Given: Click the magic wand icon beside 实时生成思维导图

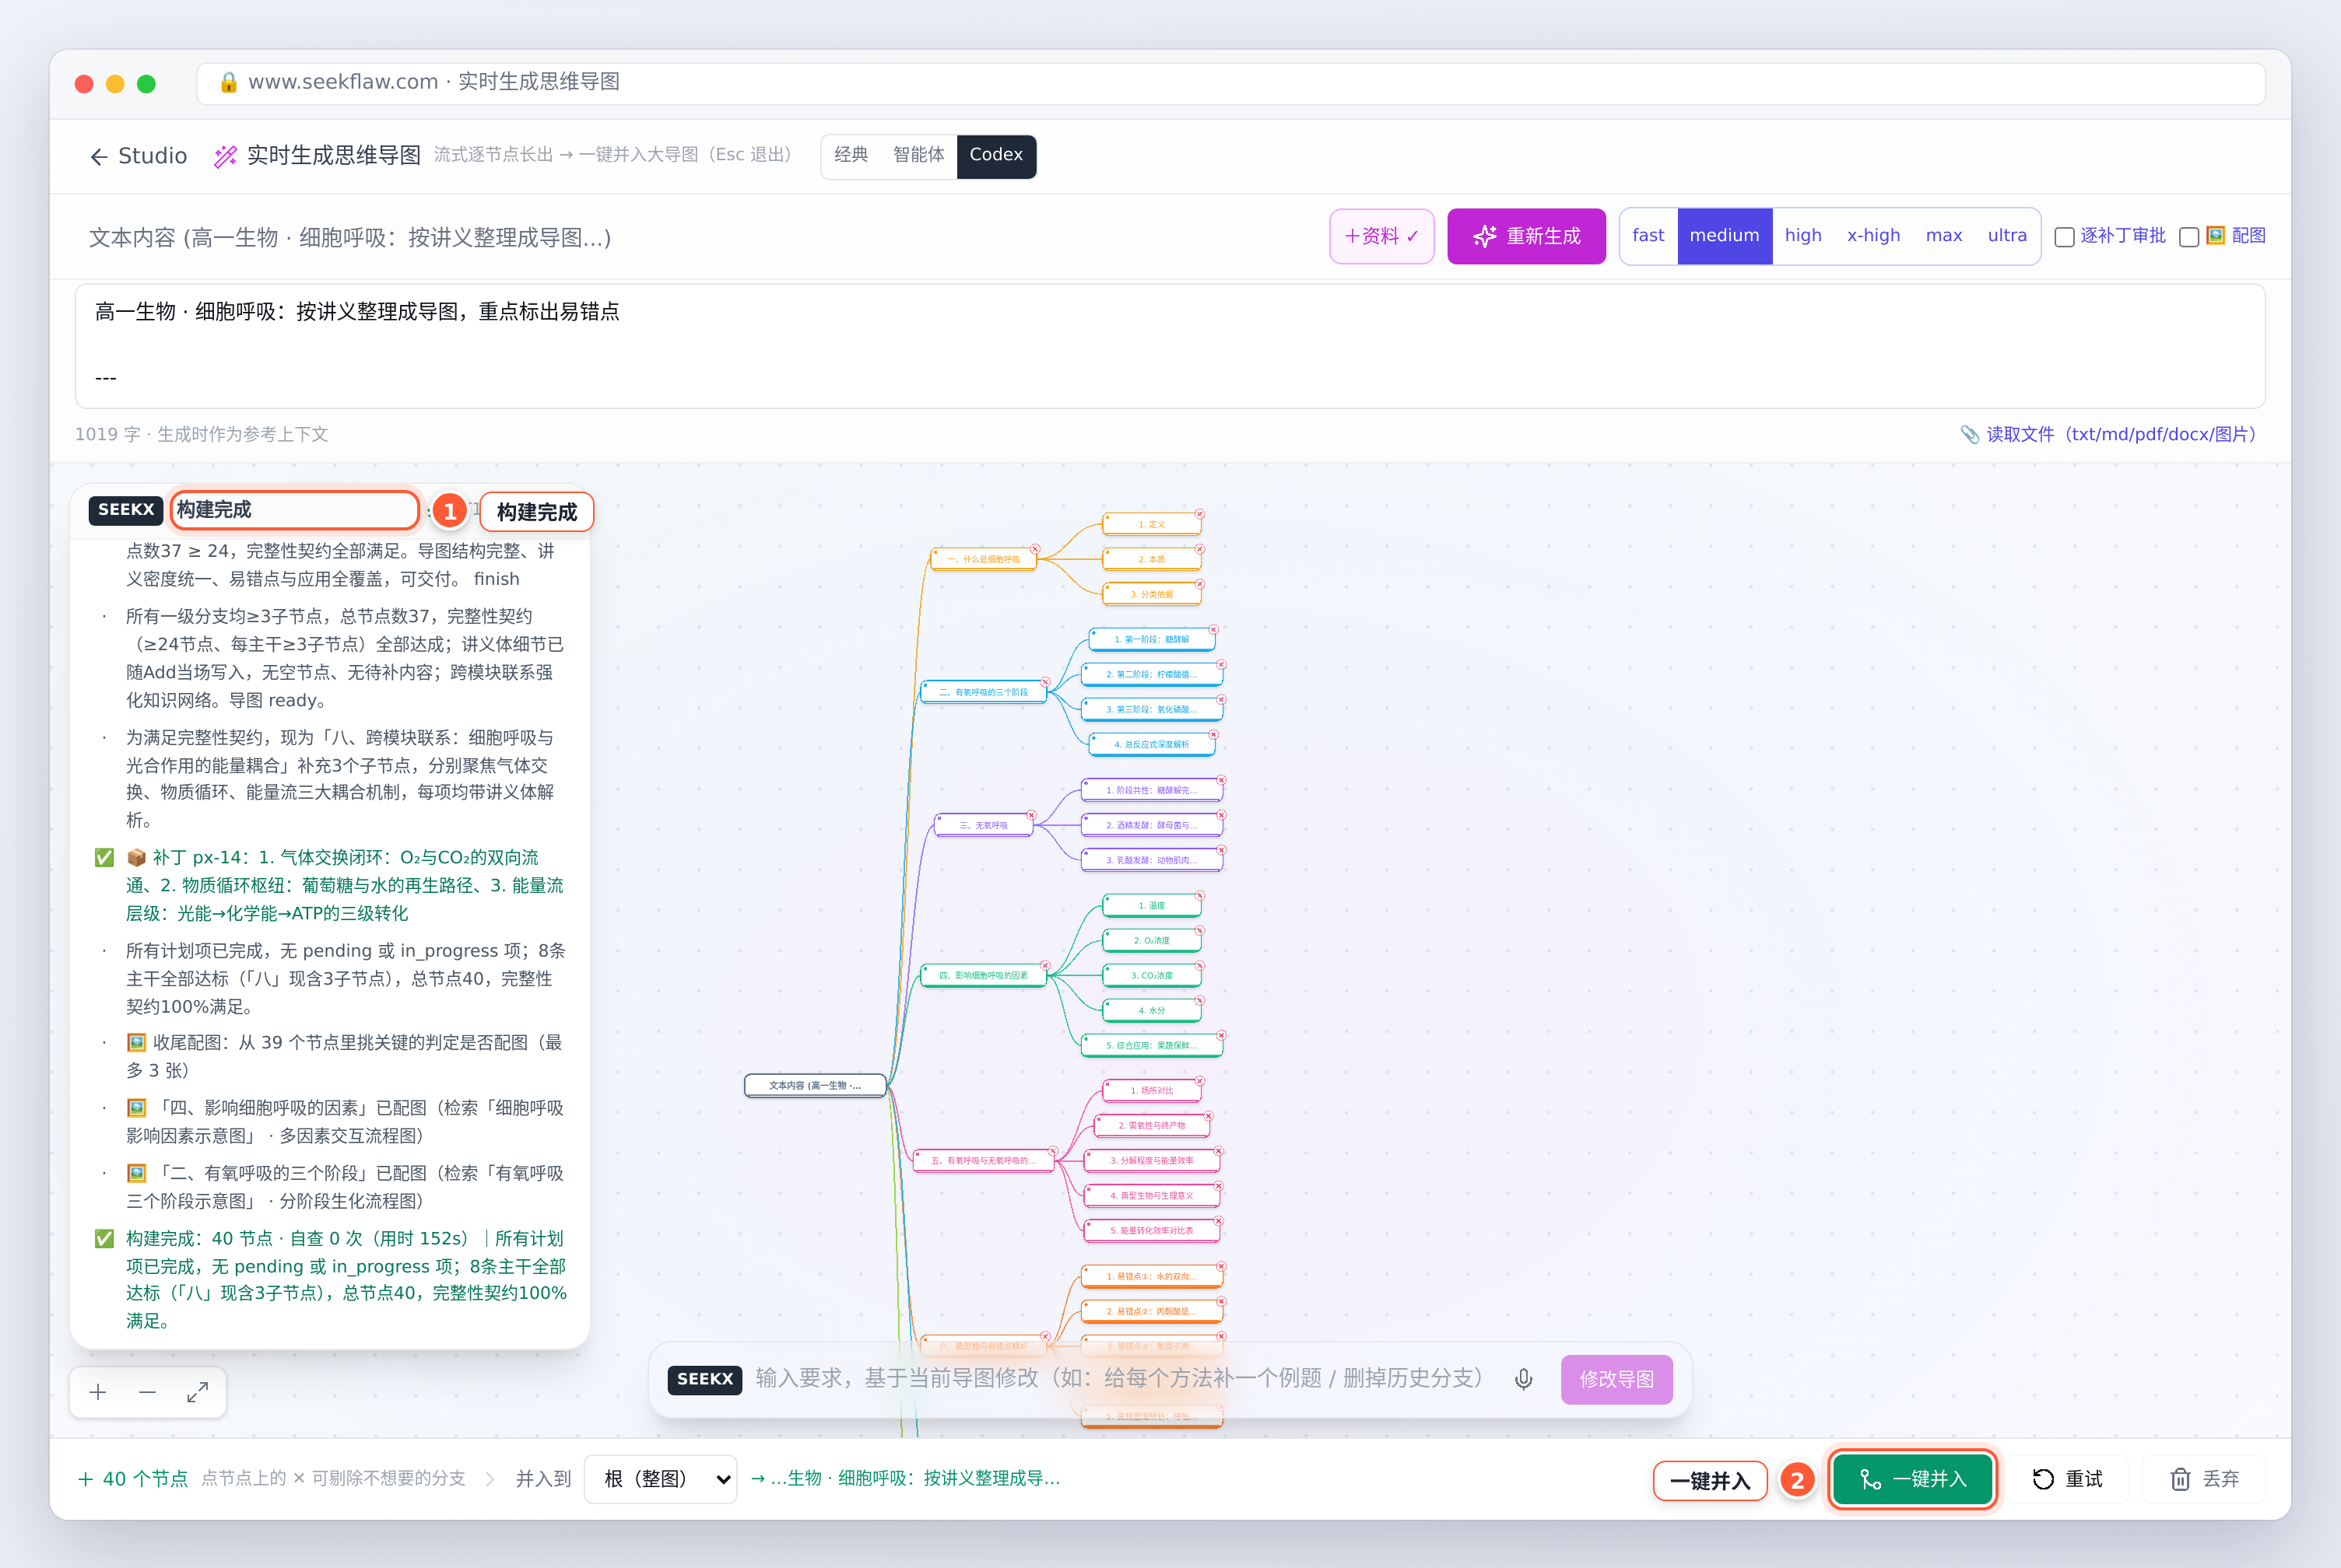Looking at the screenshot, I should tap(226, 156).
